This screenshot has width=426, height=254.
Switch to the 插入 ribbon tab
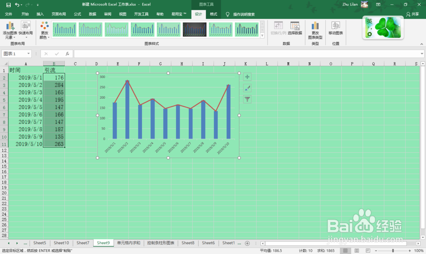pos(40,14)
